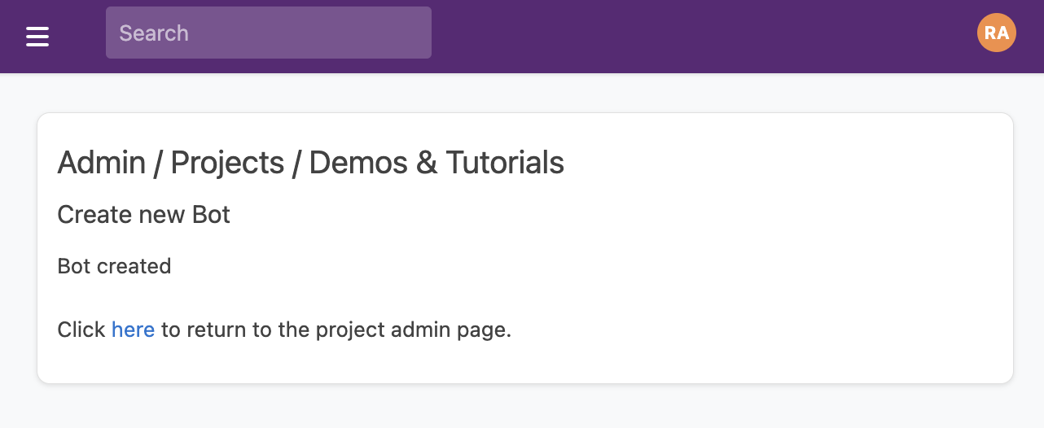Follow the "here" link to project admin
1044x428 pixels.
click(x=133, y=330)
